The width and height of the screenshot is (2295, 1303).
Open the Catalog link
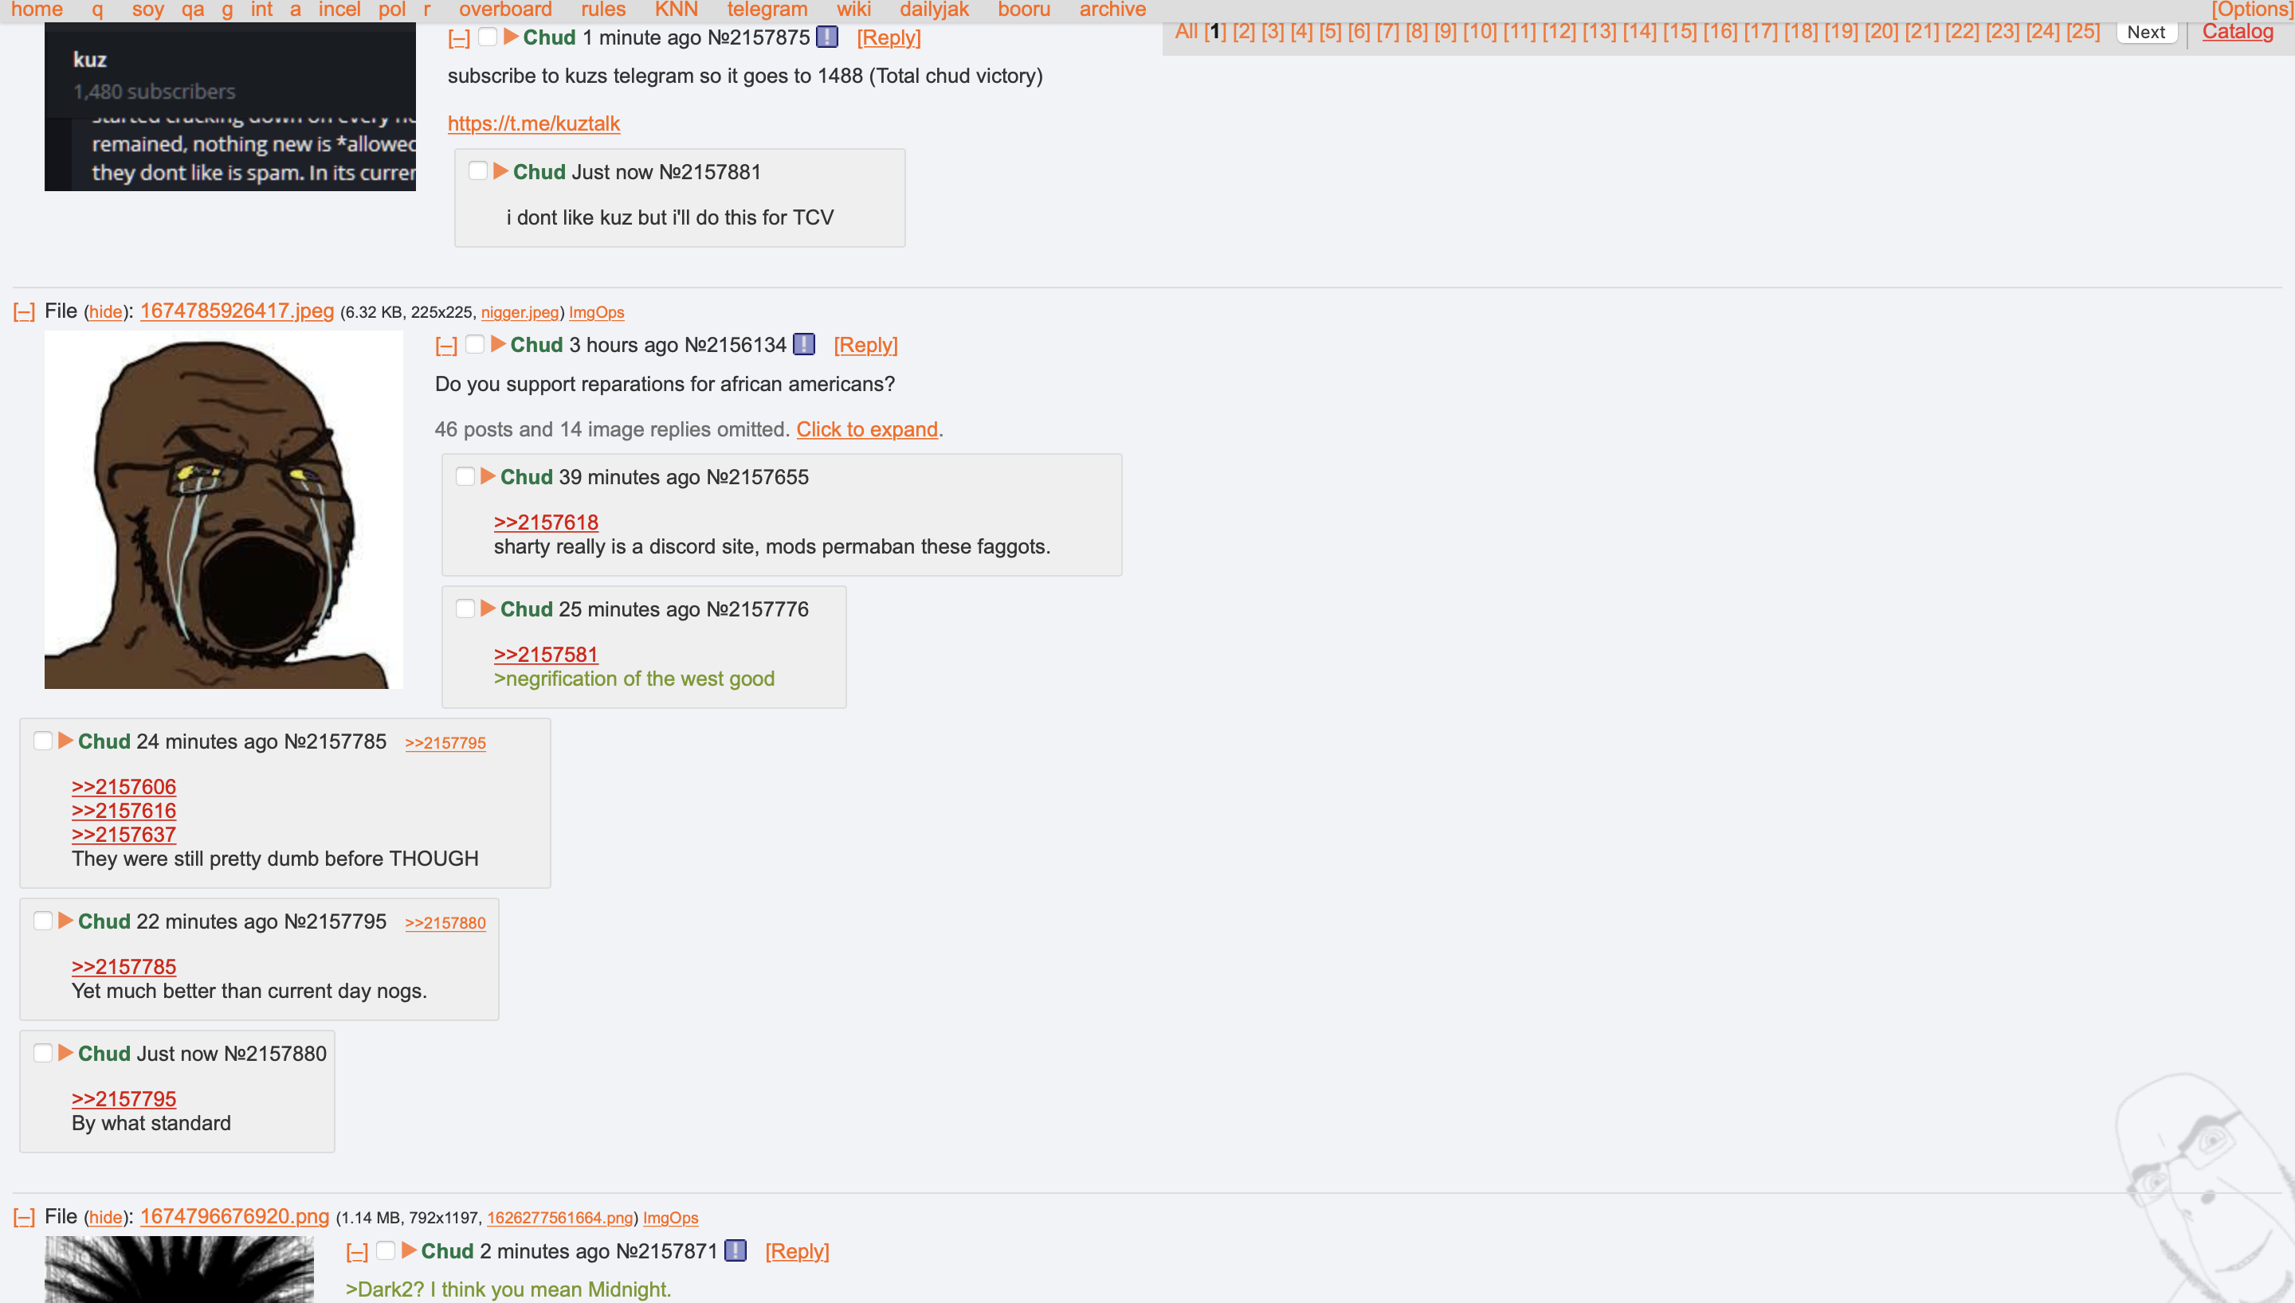(x=2237, y=31)
